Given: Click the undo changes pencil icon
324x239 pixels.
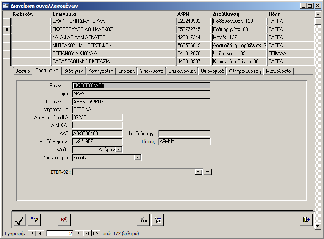Looking at the screenshot, I should [x=34, y=220].
